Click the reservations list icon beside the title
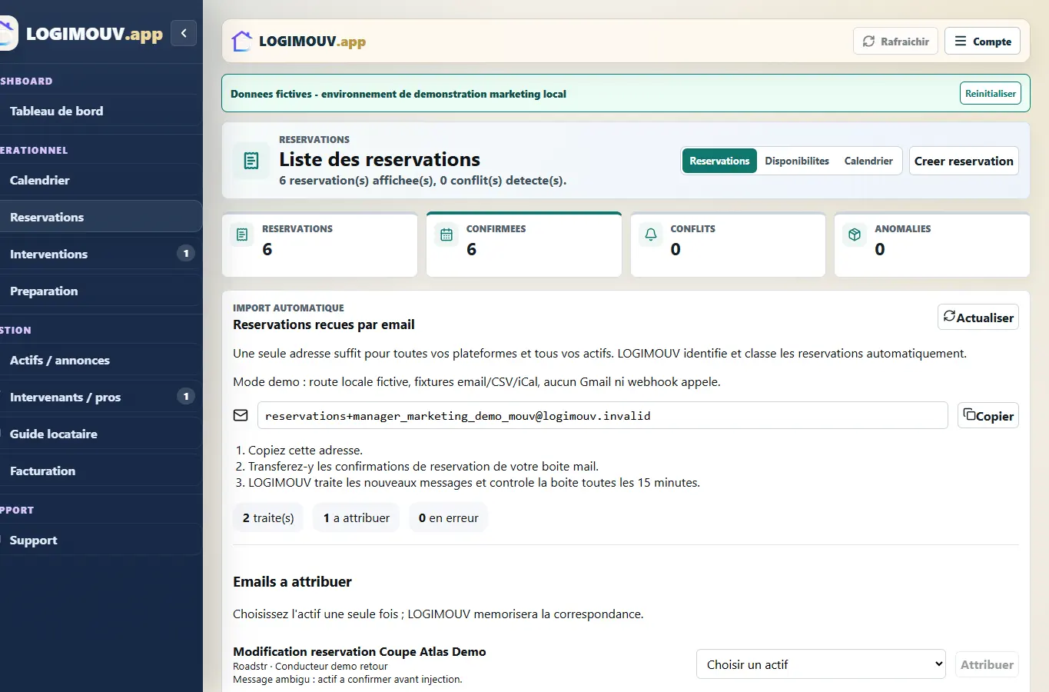This screenshot has height=692, width=1049. (x=251, y=161)
